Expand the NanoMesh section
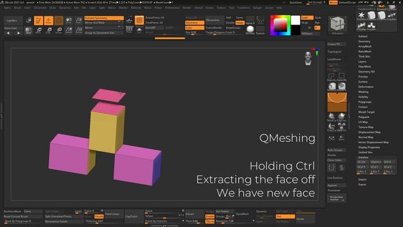 365,52
